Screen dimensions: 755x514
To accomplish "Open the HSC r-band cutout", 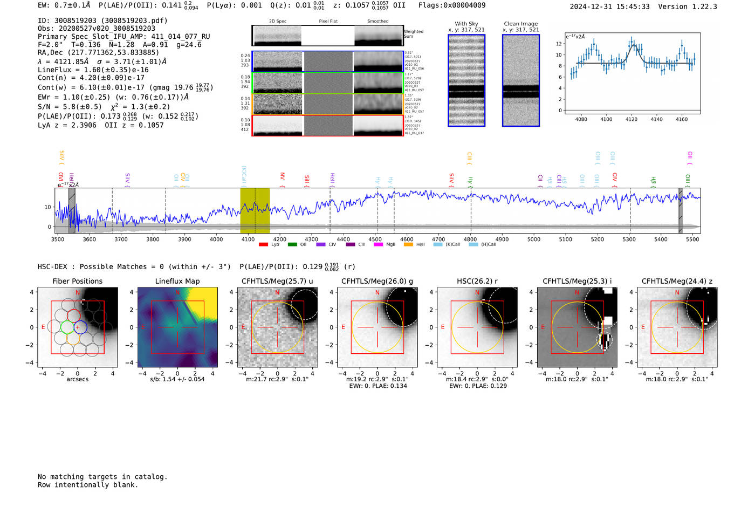I will point(477,327).
